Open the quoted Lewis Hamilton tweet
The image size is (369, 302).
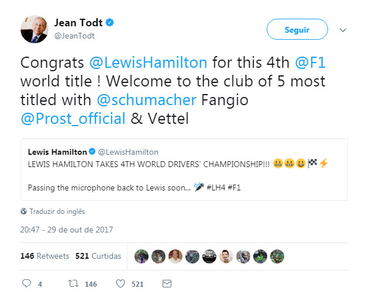[184, 169]
